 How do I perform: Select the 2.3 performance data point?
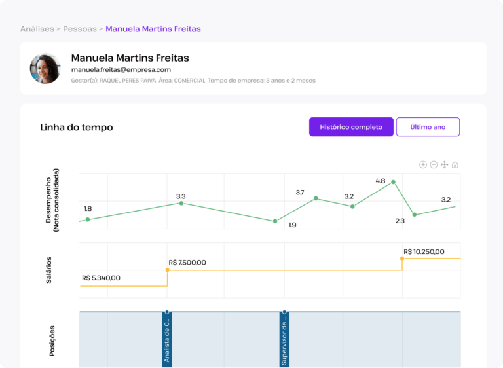click(x=415, y=215)
